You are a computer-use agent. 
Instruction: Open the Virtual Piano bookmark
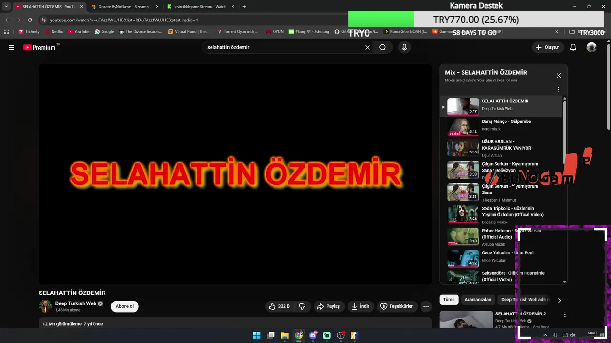click(189, 32)
